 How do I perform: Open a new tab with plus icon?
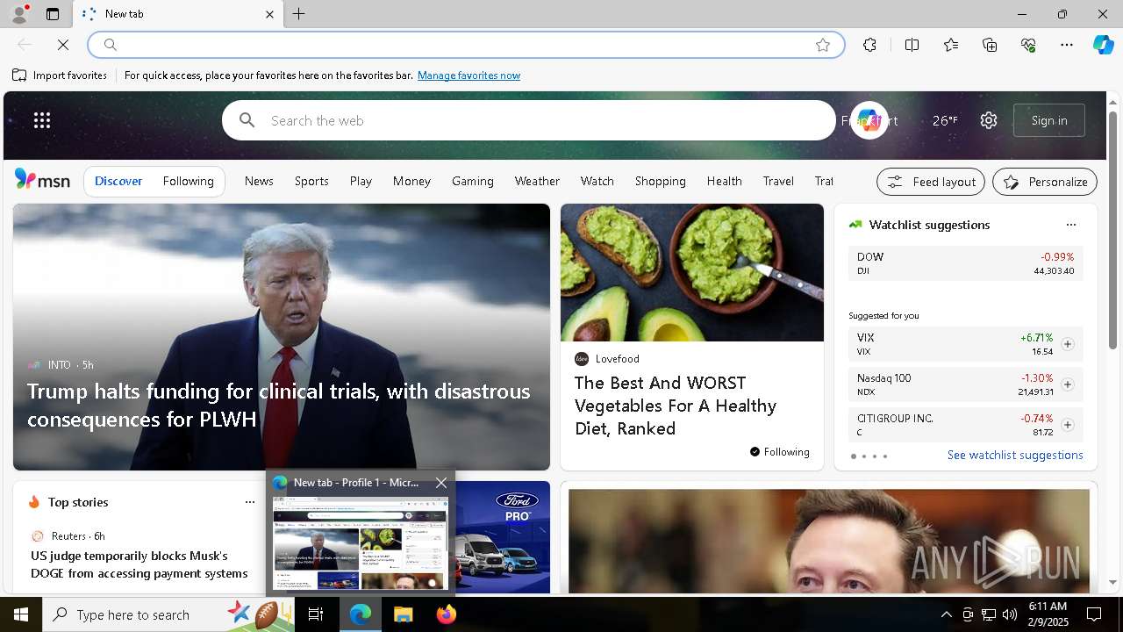pos(299,14)
